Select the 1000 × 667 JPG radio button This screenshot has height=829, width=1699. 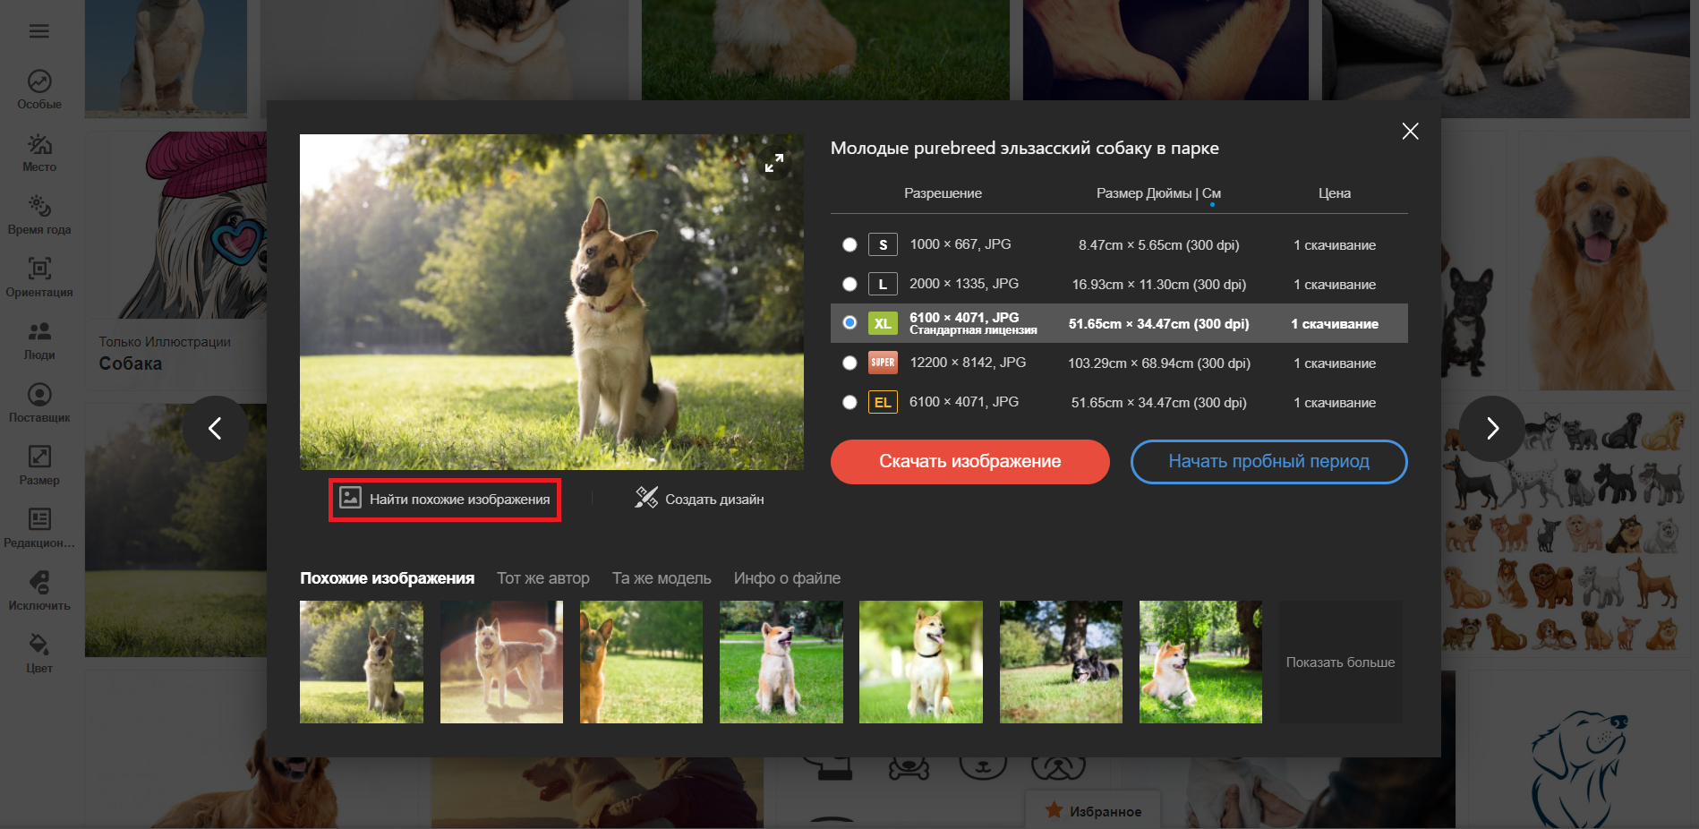click(849, 244)
